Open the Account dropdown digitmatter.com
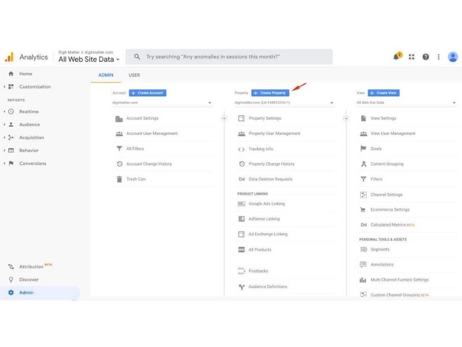This screenshot has width=462, height=347. 162,103
